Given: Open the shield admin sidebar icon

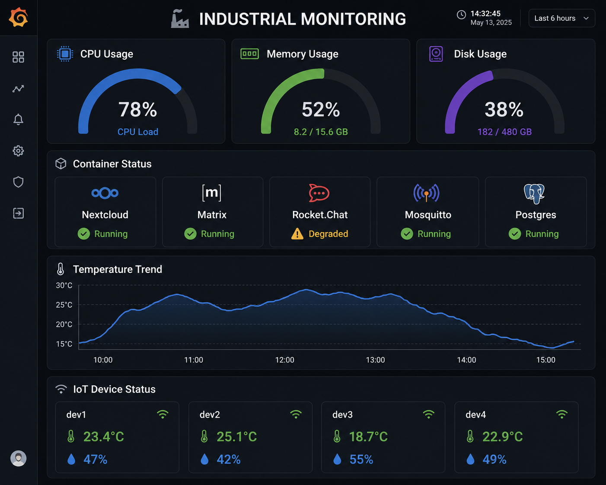Looking at the screenshot, I should (18, 182).
